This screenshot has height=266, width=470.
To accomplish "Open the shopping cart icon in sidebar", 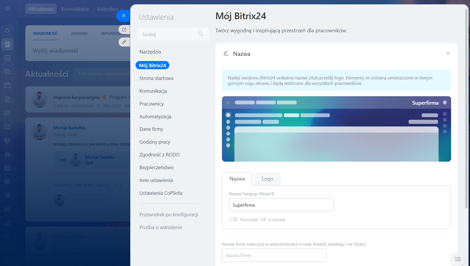I will tap(8, 237).
